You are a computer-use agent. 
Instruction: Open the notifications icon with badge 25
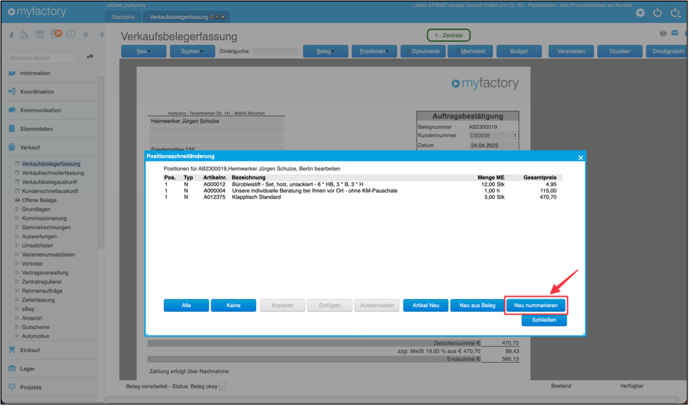56,34
